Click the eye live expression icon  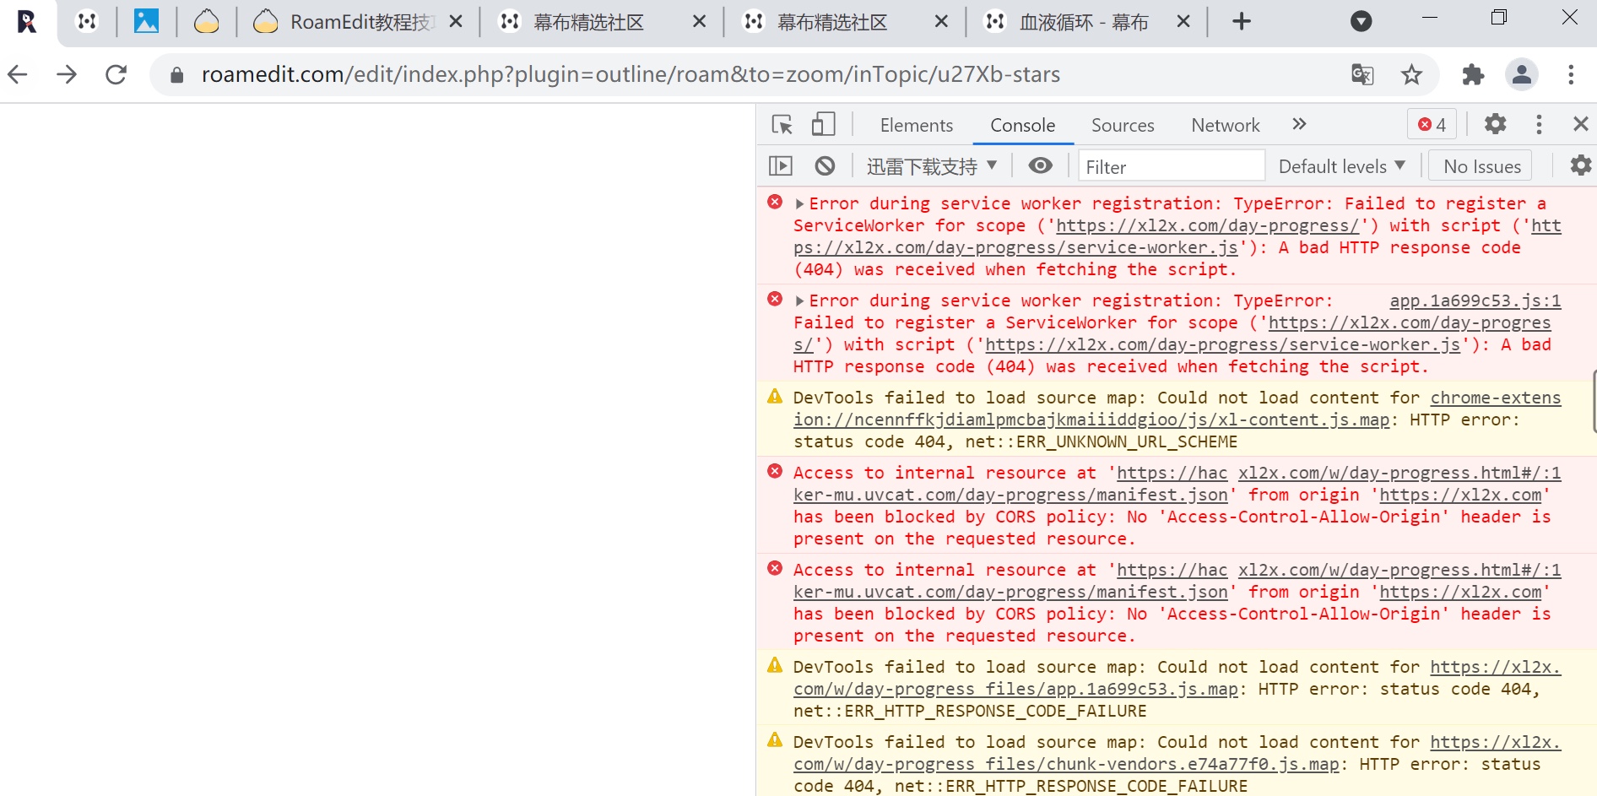point(1040,166)
